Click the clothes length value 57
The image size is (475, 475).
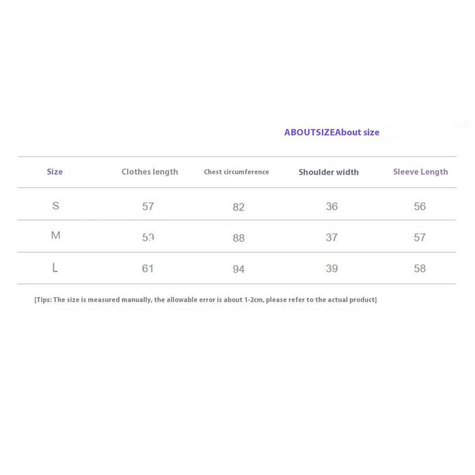[x=148, y=207]
